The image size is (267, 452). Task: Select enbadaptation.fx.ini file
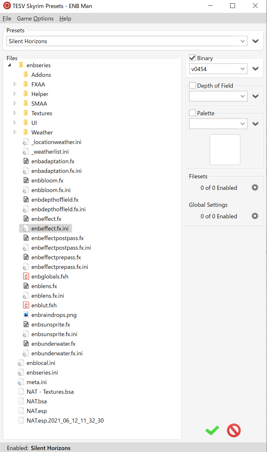coord(56,171)
